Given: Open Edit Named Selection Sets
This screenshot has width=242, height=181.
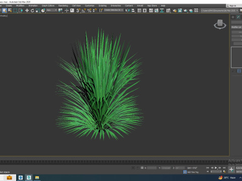Looking at the screenshot, I should (101, 11).
